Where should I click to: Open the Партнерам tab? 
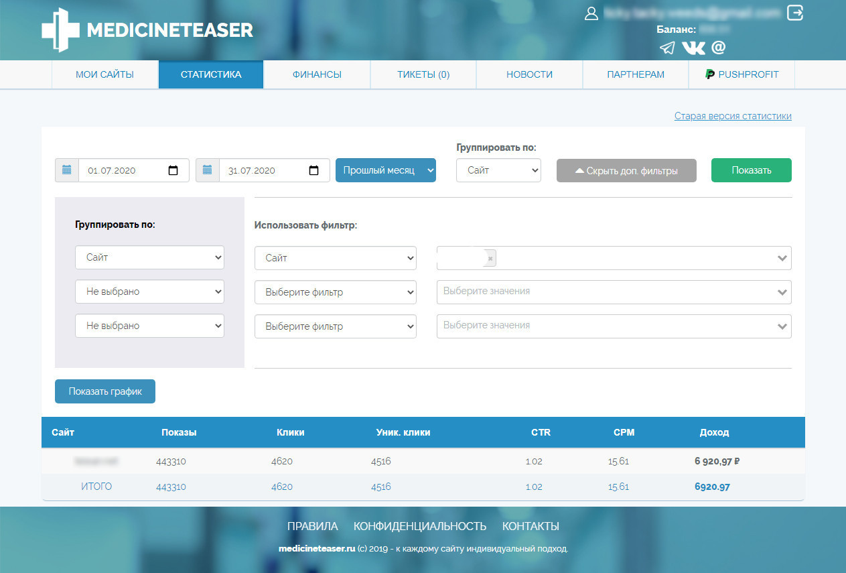[x=636, y=74]
